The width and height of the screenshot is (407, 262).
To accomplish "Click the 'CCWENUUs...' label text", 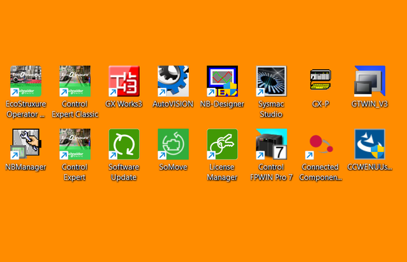I will [x=369, y=167].
